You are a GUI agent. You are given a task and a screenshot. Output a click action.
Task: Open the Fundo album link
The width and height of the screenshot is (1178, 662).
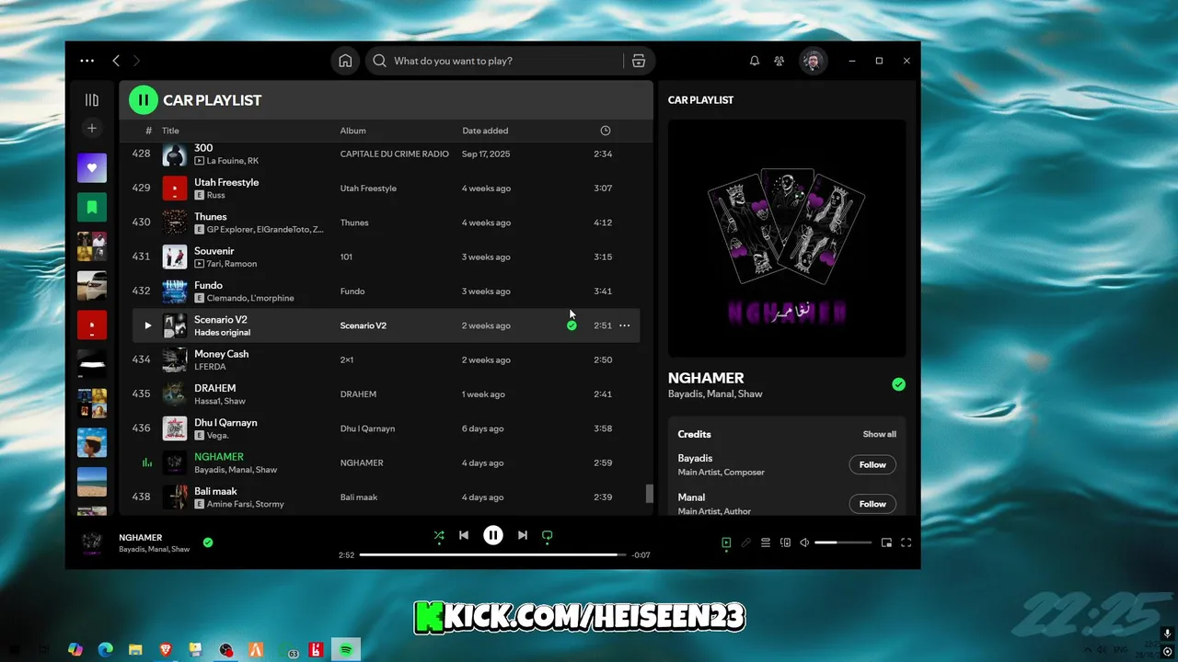353,291
